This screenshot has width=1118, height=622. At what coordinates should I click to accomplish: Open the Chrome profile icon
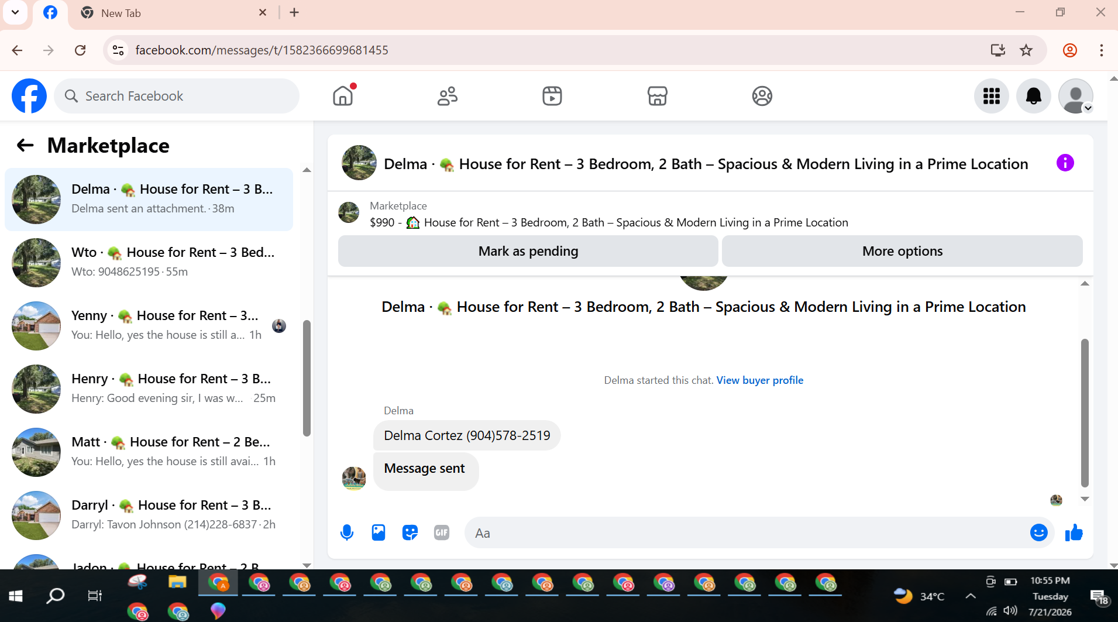pos(1070,50)
